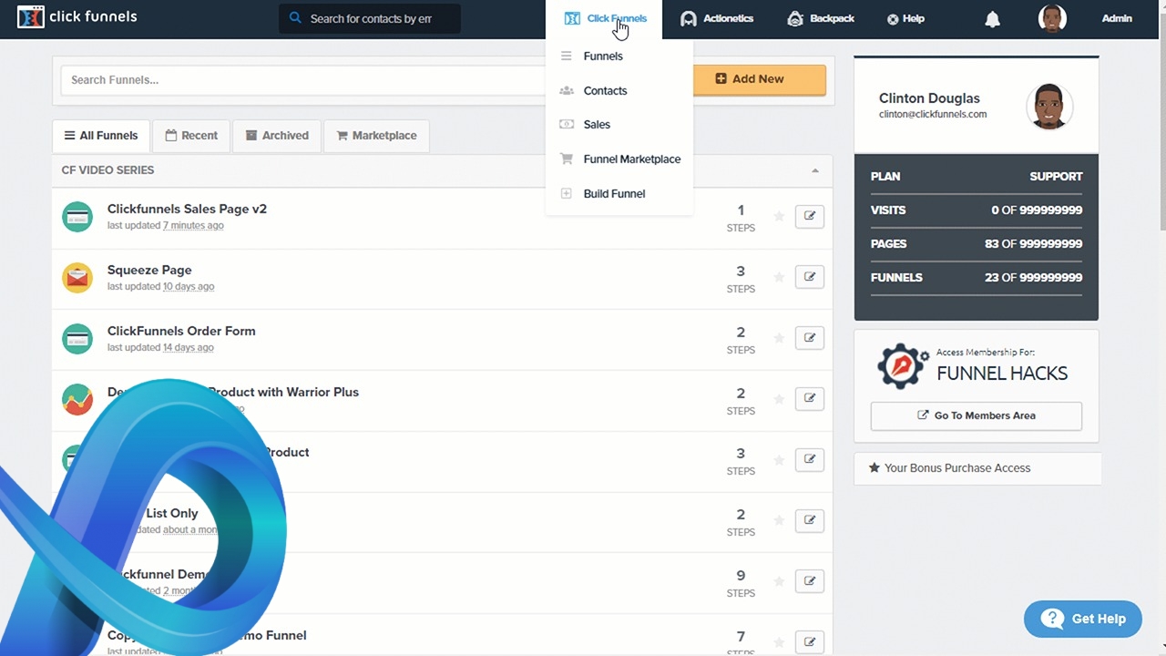Viewport: 1166px width, 656px height.
Task: Open the Backpack menu
Action: tap(820, 18)
